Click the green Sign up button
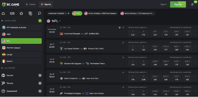This screenshot has height=97, width=198. [178, 5]
